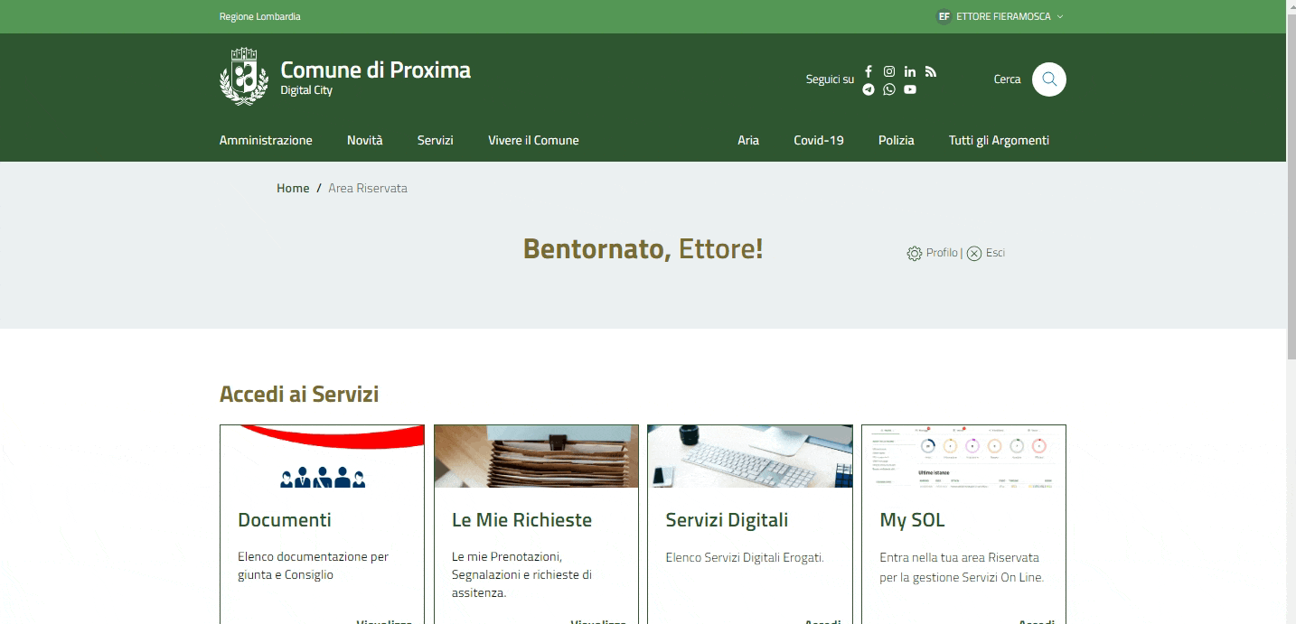Open the Instagram social icon

(889, 71)
